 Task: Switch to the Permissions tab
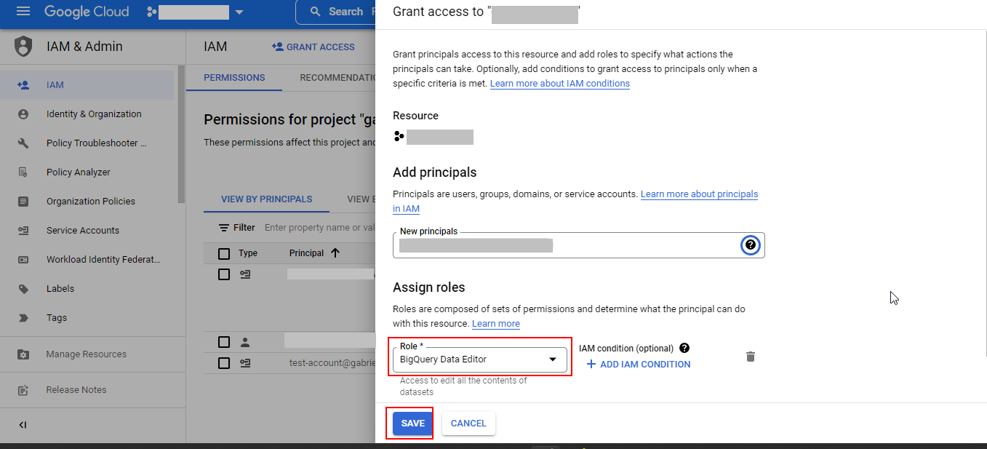(234, 78)
